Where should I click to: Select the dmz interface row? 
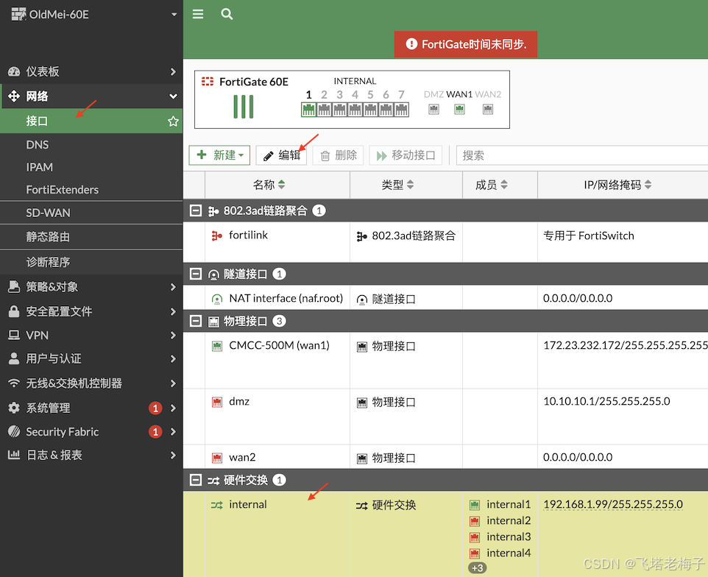pyautogui.click(x=446, y=417)
